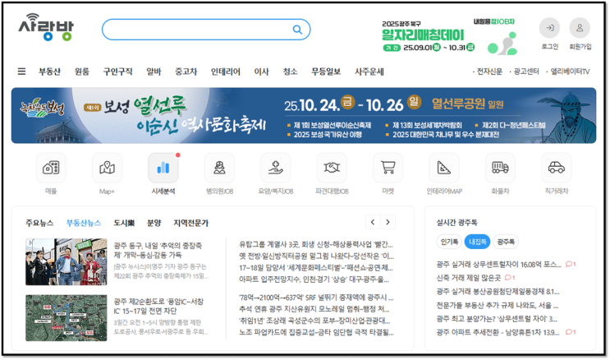This screenshot has height=360, width=610.
Task: Open the 마켓 shopping cart icon
Action: (x=388, y=168)
